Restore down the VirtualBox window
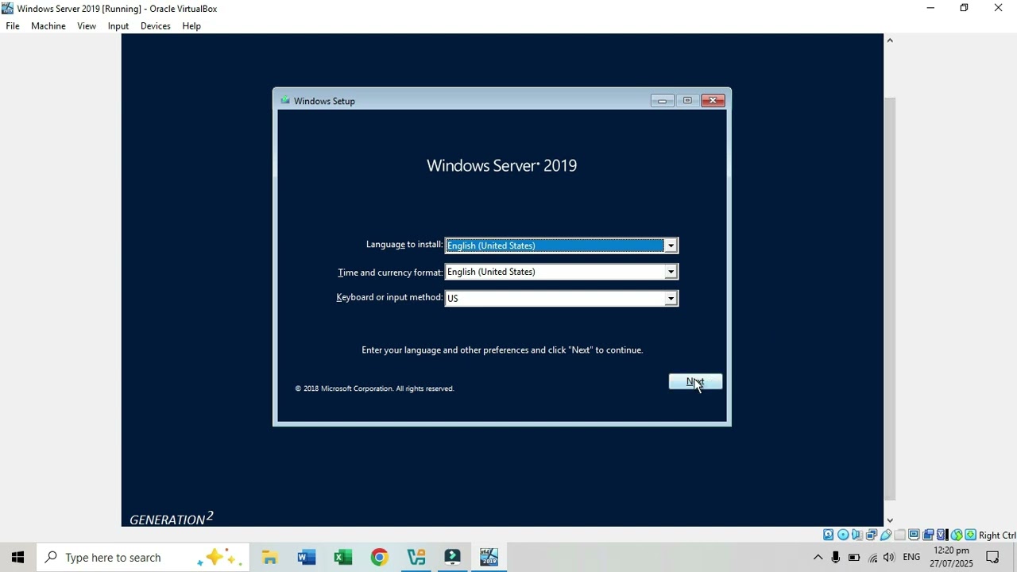Viewport: 1017px width, 572px height. tap(965, 9)
